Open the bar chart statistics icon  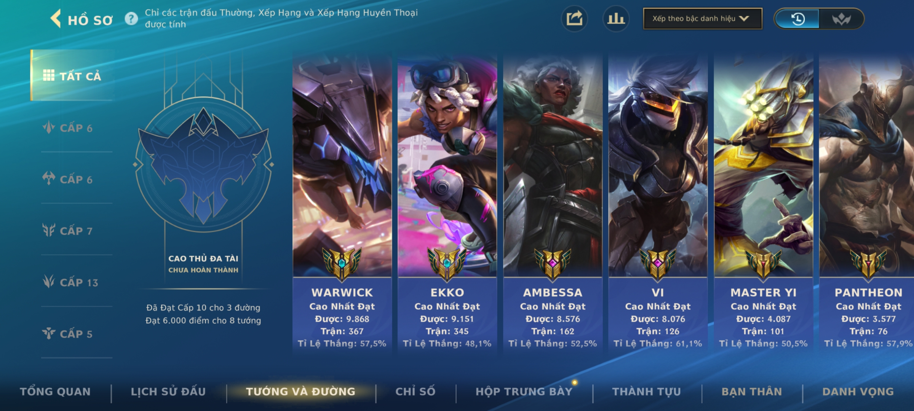pos(616,19)
